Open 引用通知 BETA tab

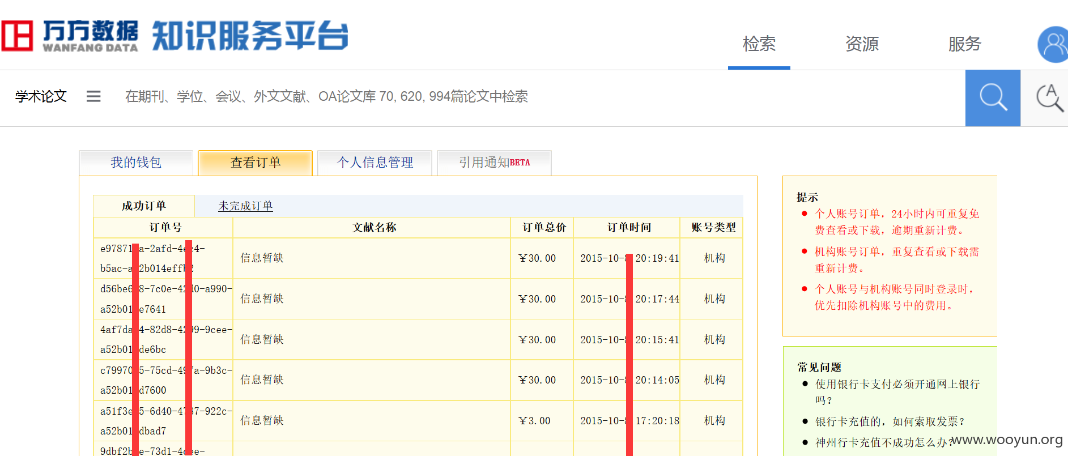[494, 163]
